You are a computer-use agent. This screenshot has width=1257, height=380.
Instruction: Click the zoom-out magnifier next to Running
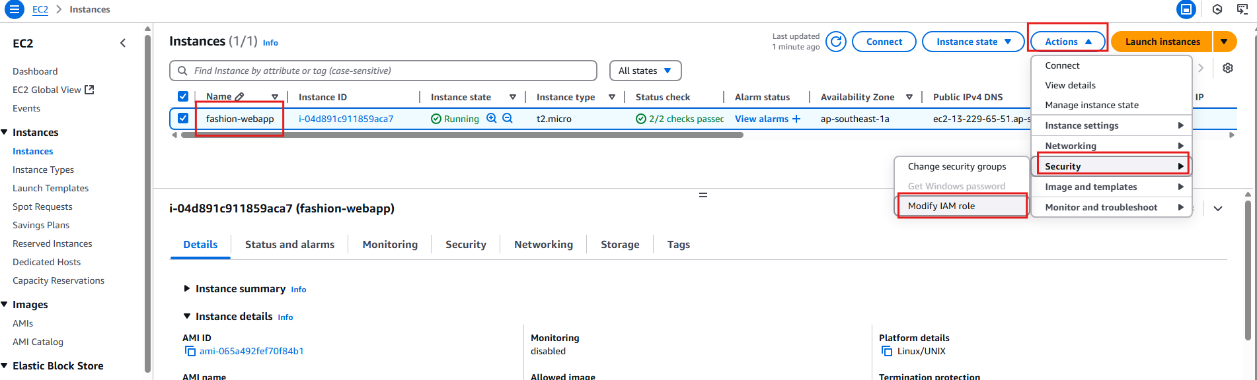click(508, 118)
